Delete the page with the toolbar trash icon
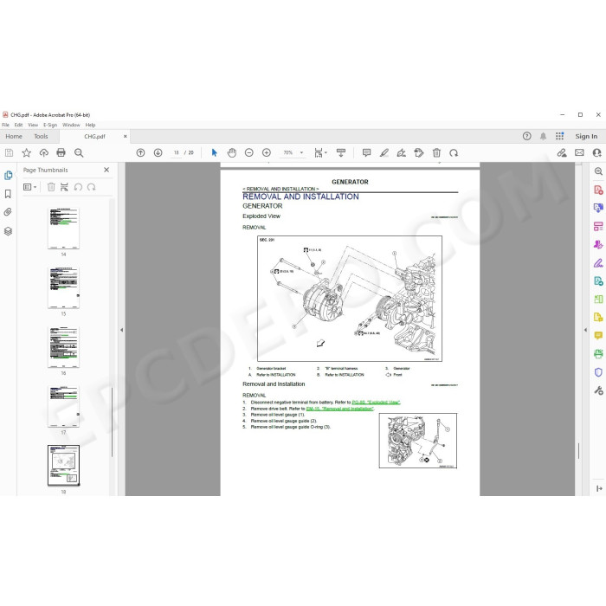Viewport: 606px width, 606px height. click(436, 152)
